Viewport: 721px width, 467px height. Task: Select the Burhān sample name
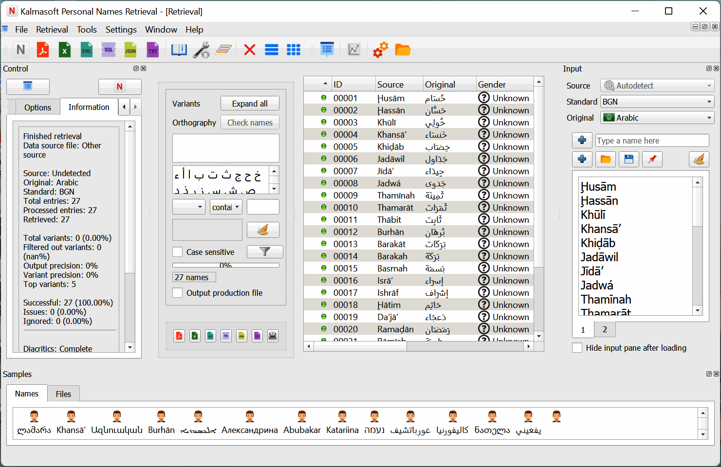161,422
